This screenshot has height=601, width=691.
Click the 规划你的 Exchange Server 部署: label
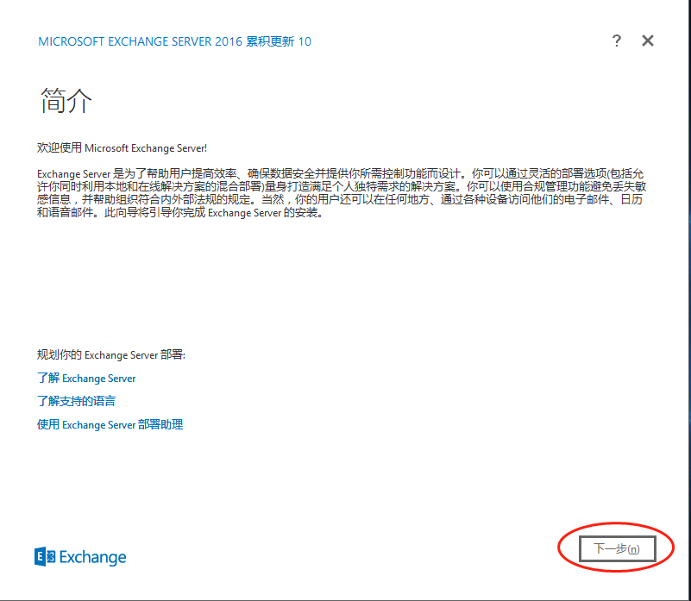[x=111, y=354]
